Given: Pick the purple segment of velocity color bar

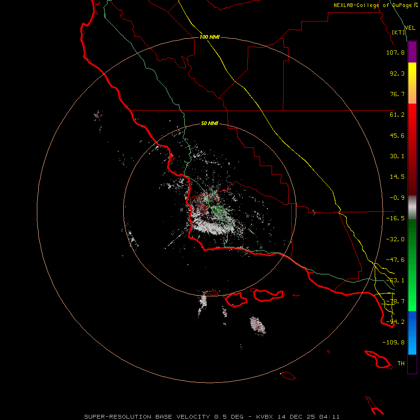Looking at the screenshot, I should 412,52.
